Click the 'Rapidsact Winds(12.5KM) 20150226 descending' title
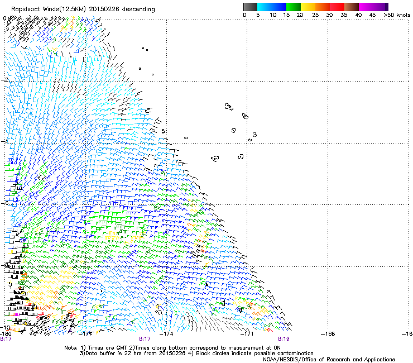Screen dimensions: 413x363 [83, 9]
